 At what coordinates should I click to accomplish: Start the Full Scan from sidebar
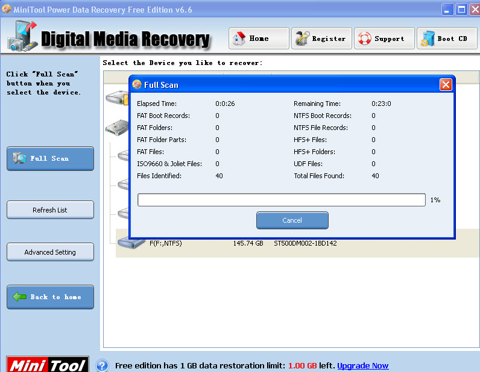[x=50, y=159]
